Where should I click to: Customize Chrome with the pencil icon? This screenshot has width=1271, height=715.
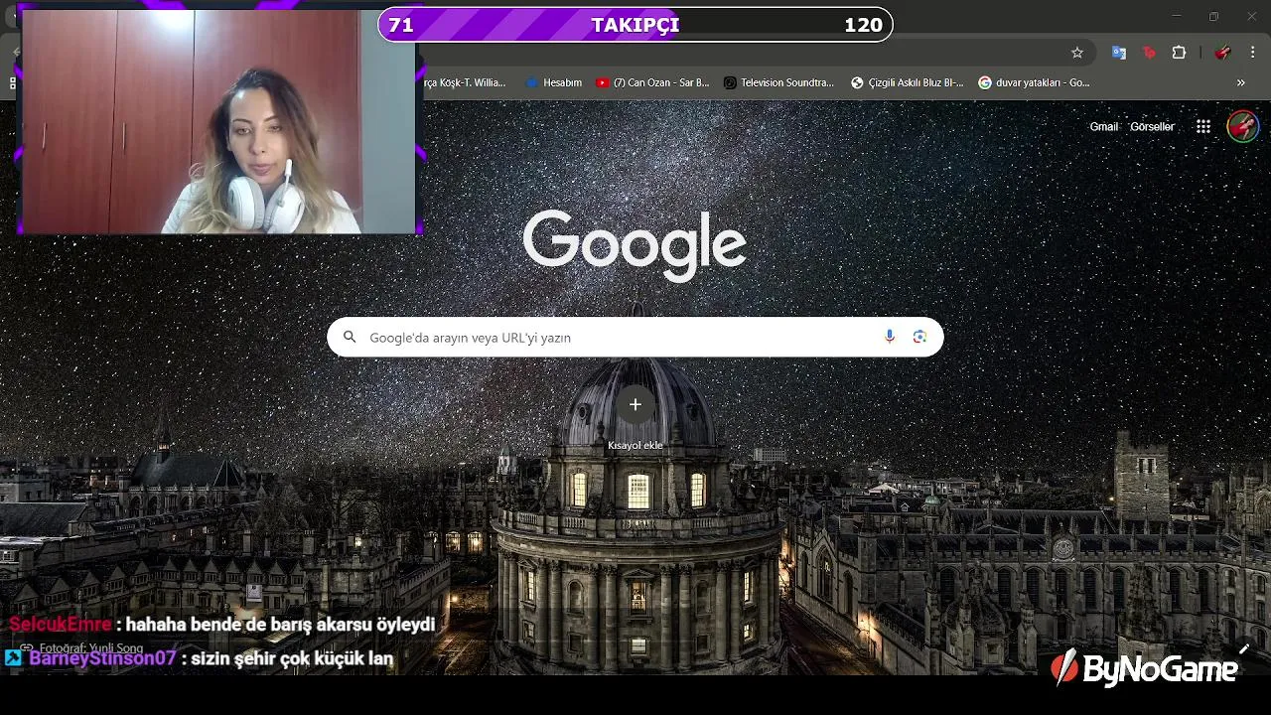(1243, 649)
